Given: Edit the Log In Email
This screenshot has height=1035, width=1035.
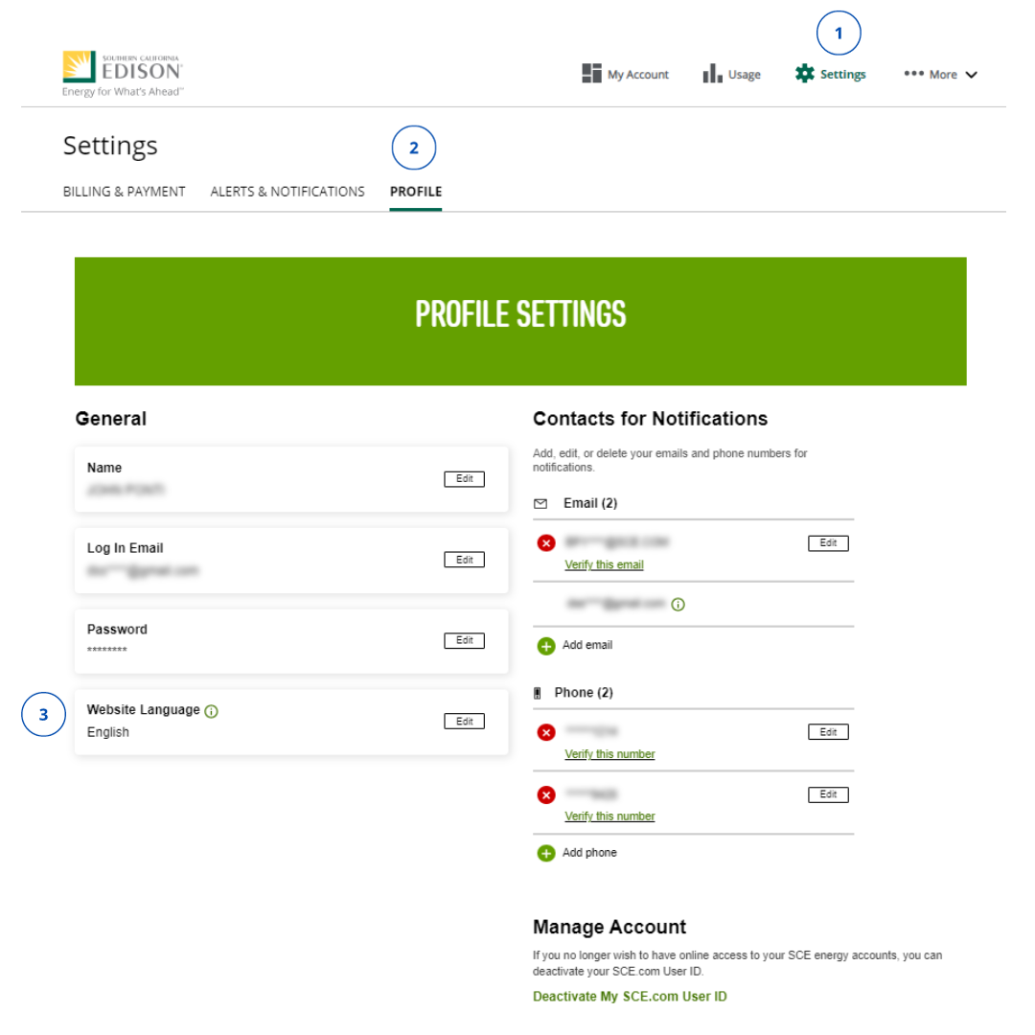Looking at the screenshot, I should 464,559.
